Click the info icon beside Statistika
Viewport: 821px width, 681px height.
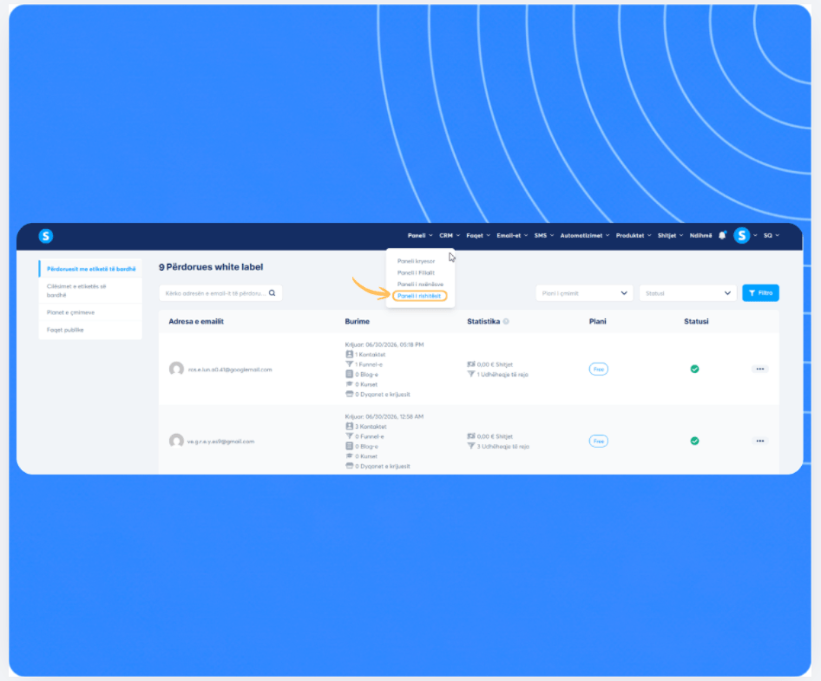pyautogui.click(x=506, y=321)
